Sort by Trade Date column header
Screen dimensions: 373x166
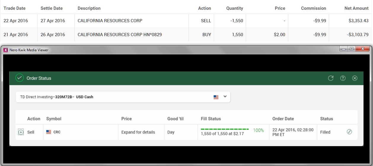tap(15, 8)
